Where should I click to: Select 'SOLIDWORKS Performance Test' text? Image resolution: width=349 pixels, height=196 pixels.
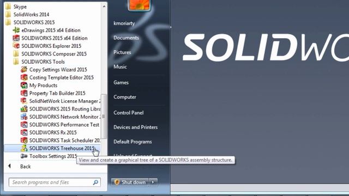(64, 125)
